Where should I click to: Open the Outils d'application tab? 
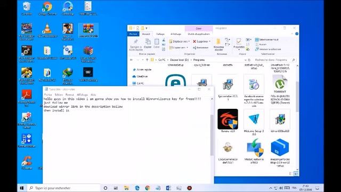pyautogui.click(x=199, y=34)
